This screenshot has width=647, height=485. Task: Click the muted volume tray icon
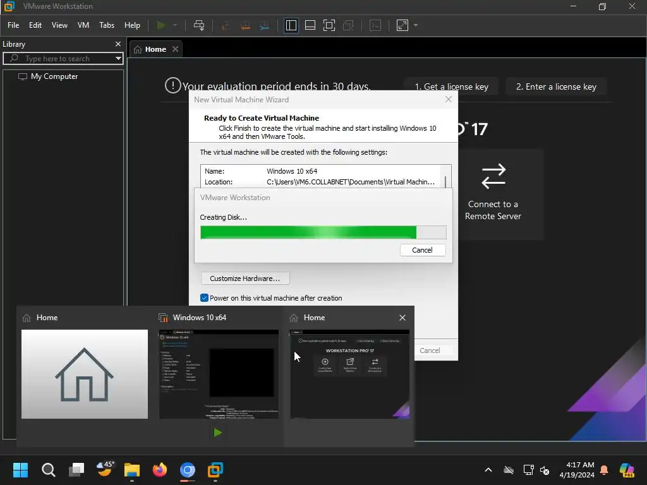pos(545,470)
